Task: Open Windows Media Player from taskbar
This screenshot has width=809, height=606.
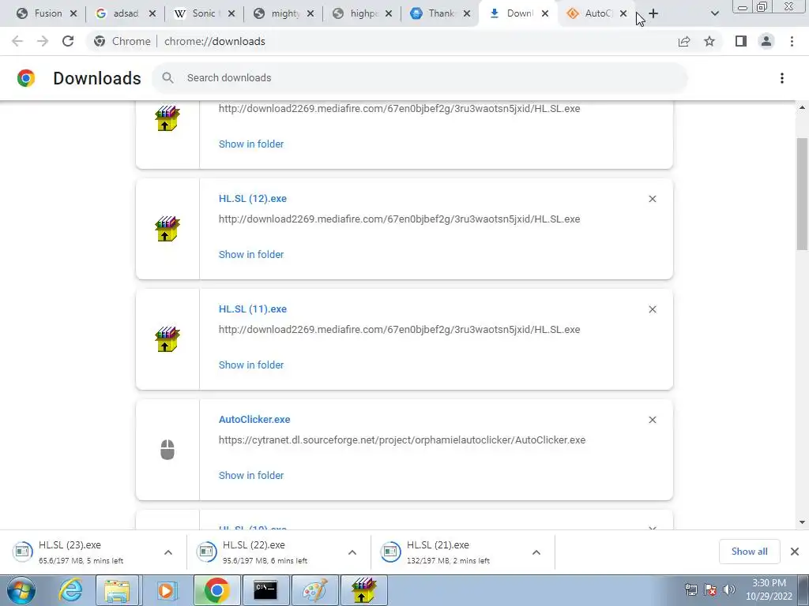Action: (x=167, y=590)
